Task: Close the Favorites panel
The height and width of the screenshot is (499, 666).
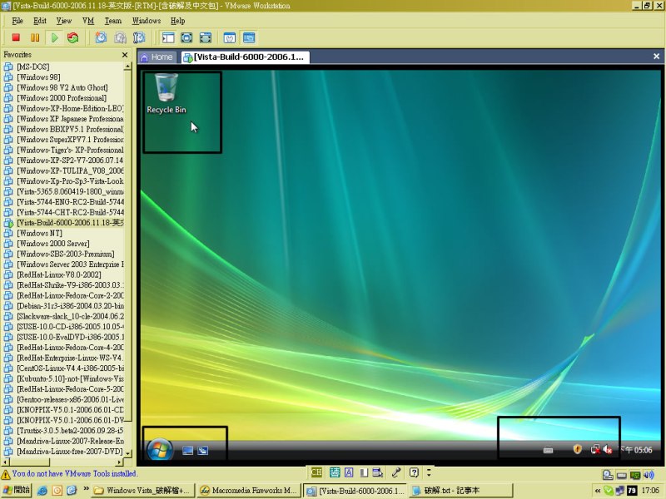Action: point(124,55)
